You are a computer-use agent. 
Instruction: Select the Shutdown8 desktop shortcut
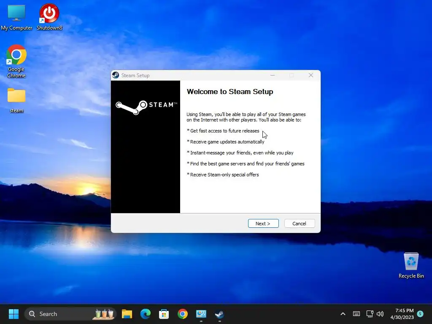click(x=49, y=17)
